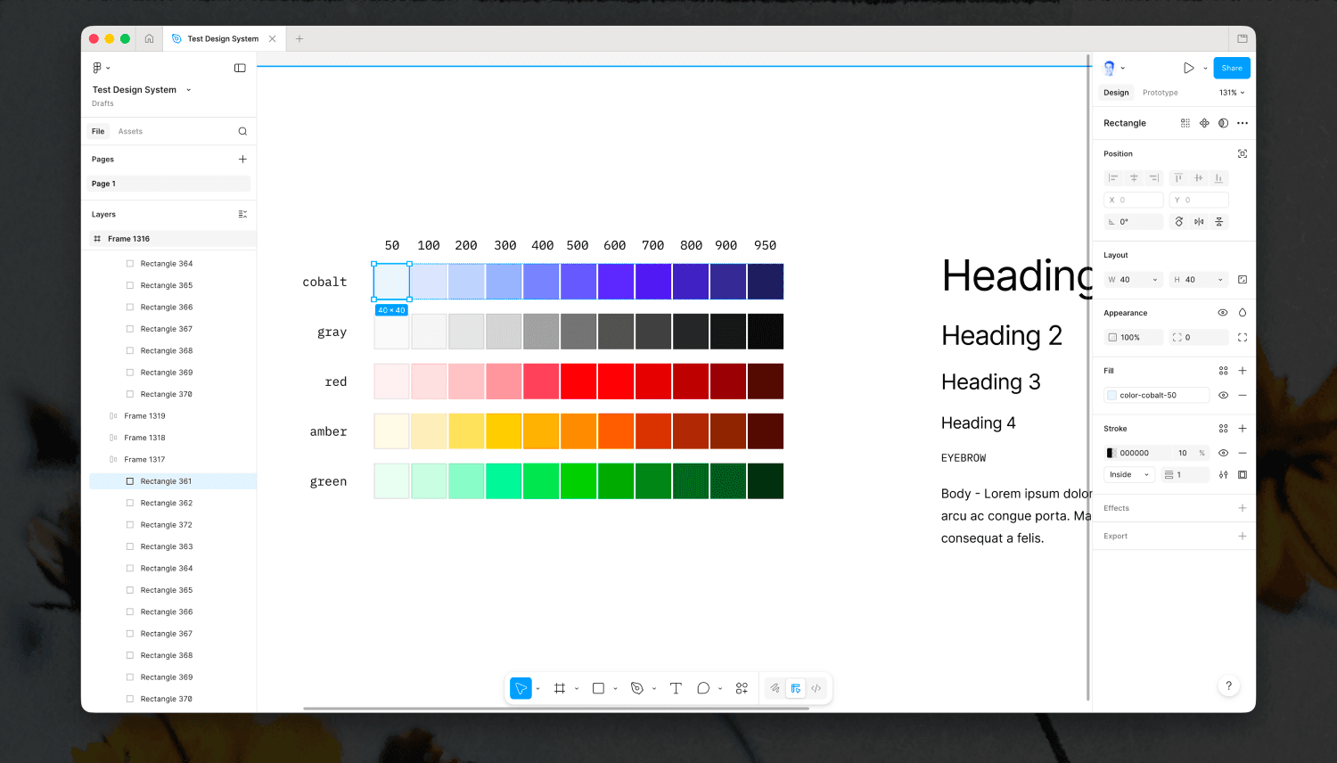
Task: Collapse all layers icon in Layers header
Action: (x=242, y=214)
